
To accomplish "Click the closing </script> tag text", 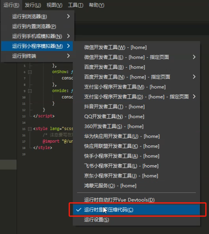I will (x=44, y=116).
